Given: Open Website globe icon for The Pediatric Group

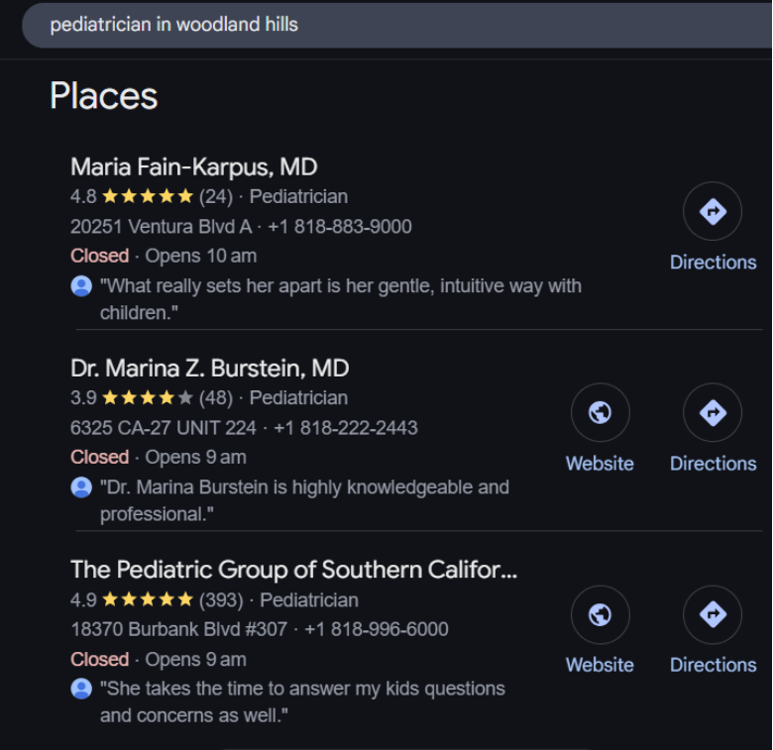Looking at the screenshot, I should 600,614.
